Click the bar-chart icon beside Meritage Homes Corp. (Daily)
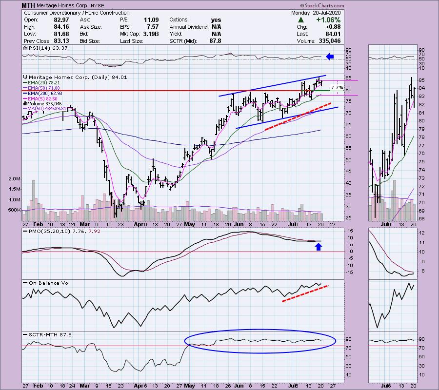 [25, 77]
